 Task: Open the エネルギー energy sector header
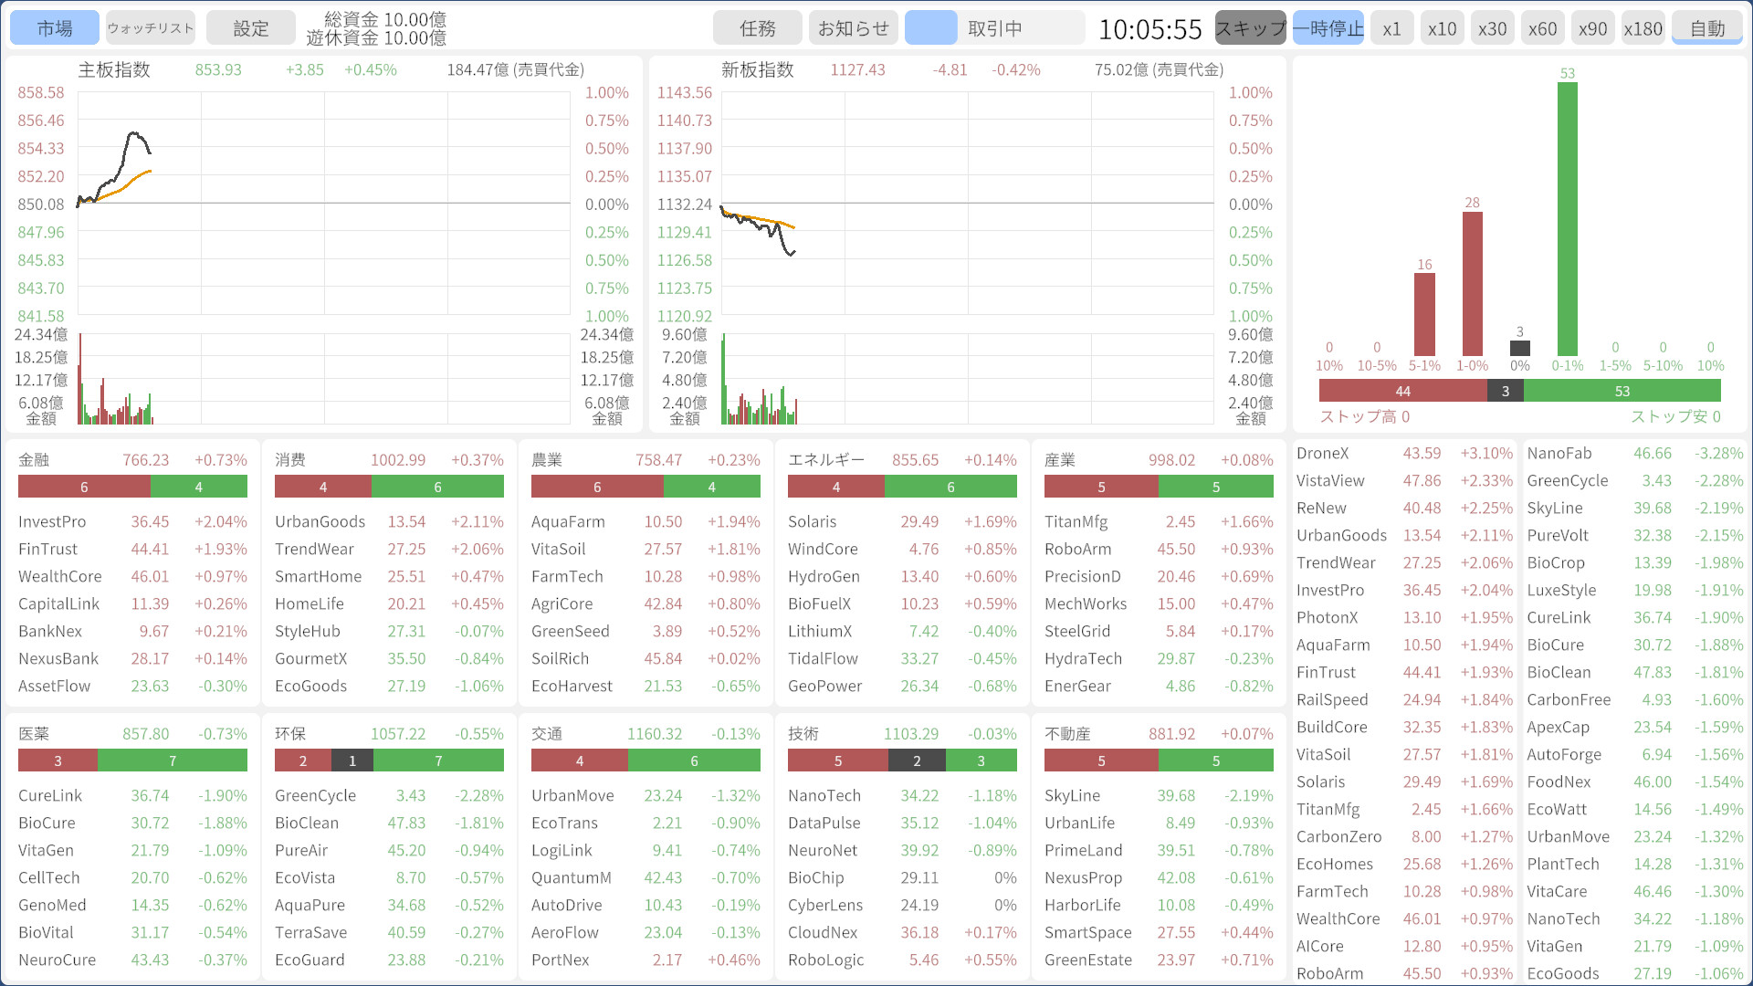click(825, 460)
